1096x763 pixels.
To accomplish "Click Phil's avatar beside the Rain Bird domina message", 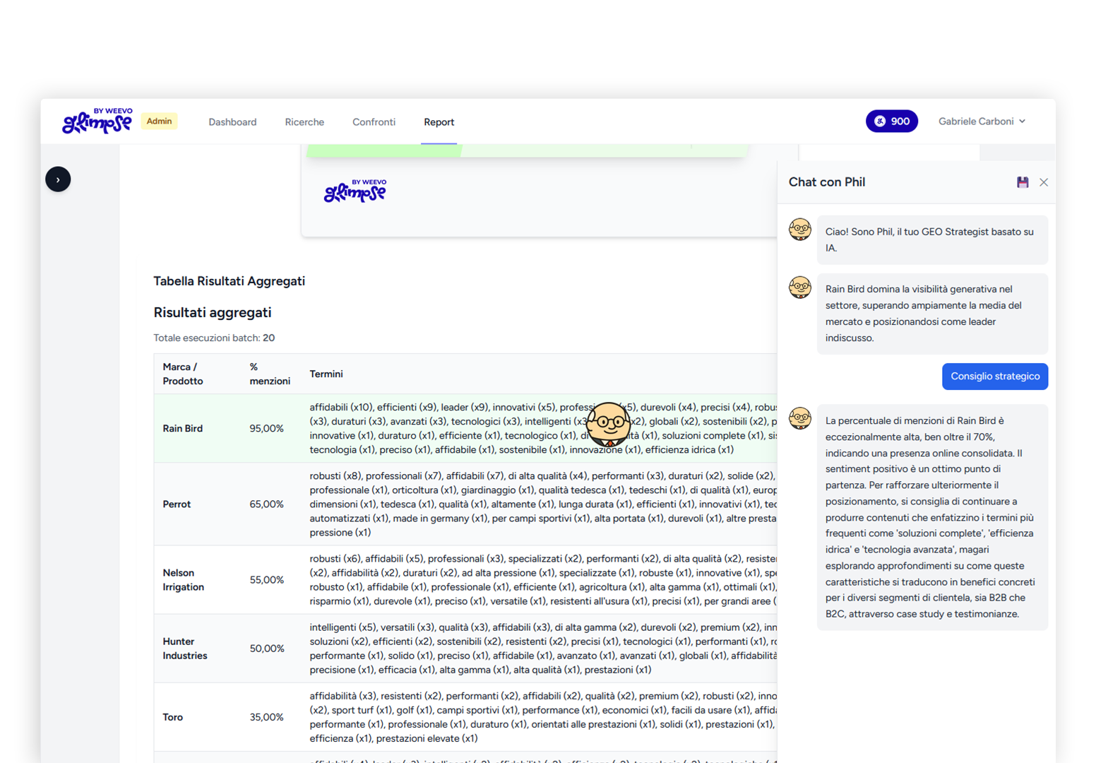I will click(800, 288).
